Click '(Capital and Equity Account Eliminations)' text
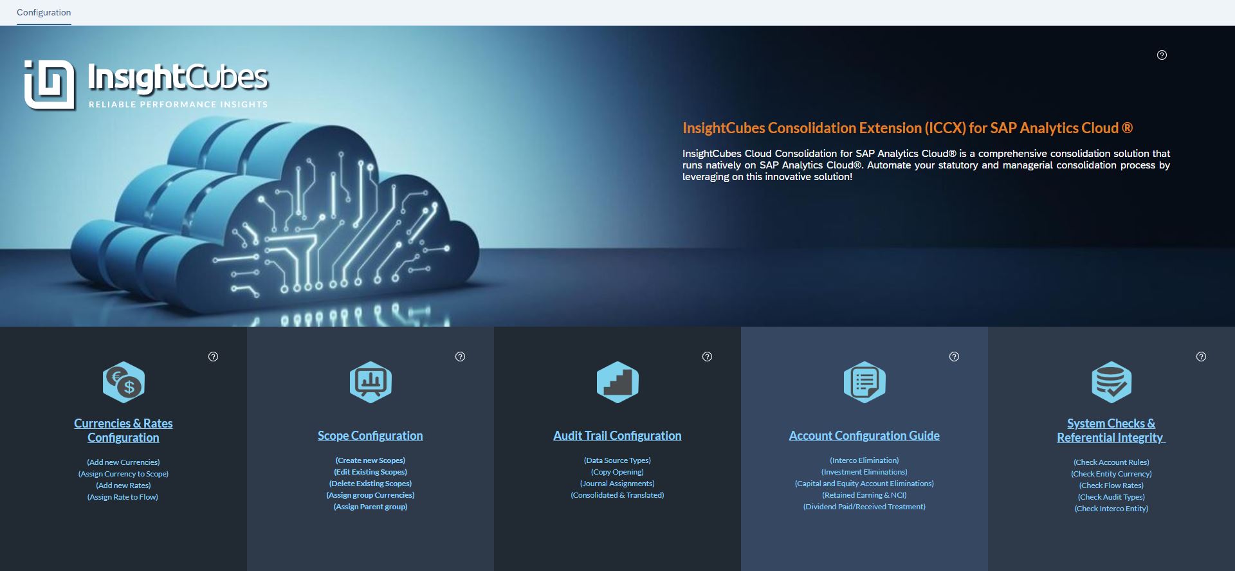The height and width of the screenshot is (571, 1235). tap(864, 484)
